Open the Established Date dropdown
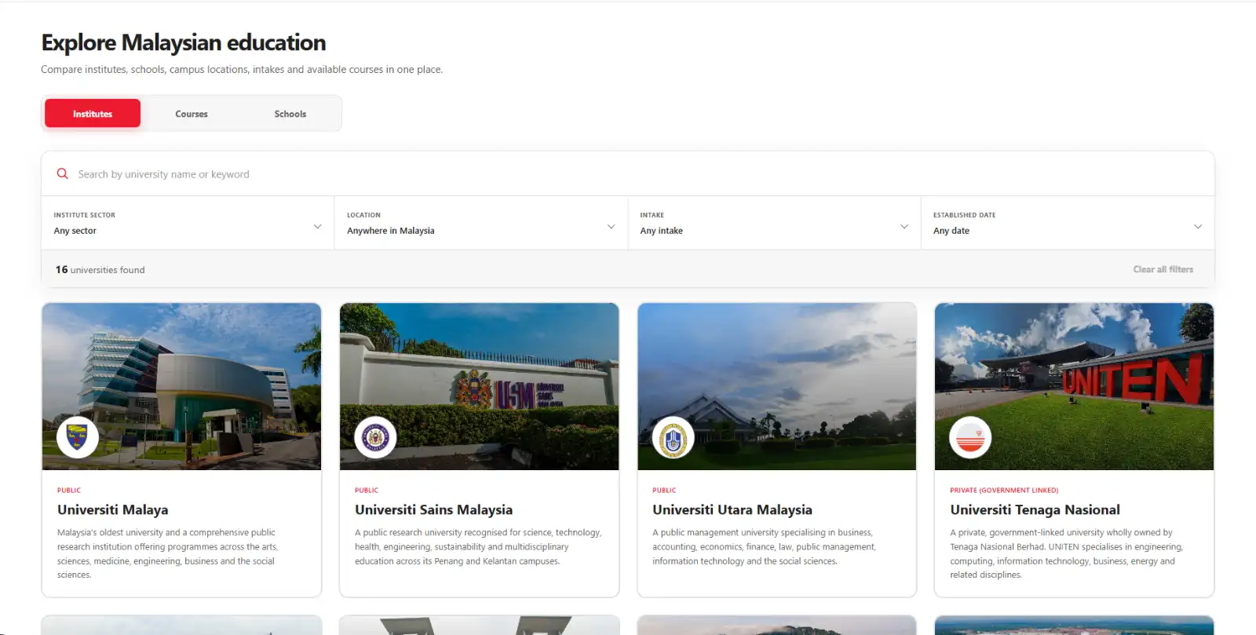 [x=1068, y=224]
